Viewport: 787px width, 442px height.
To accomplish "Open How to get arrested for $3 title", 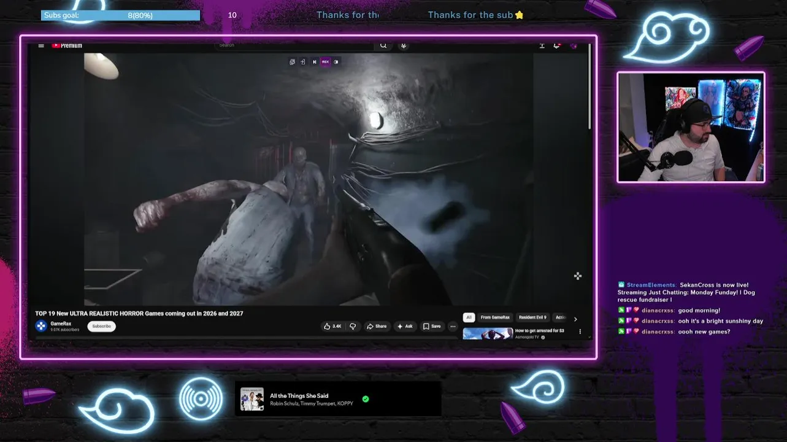I will coord(540,330).
